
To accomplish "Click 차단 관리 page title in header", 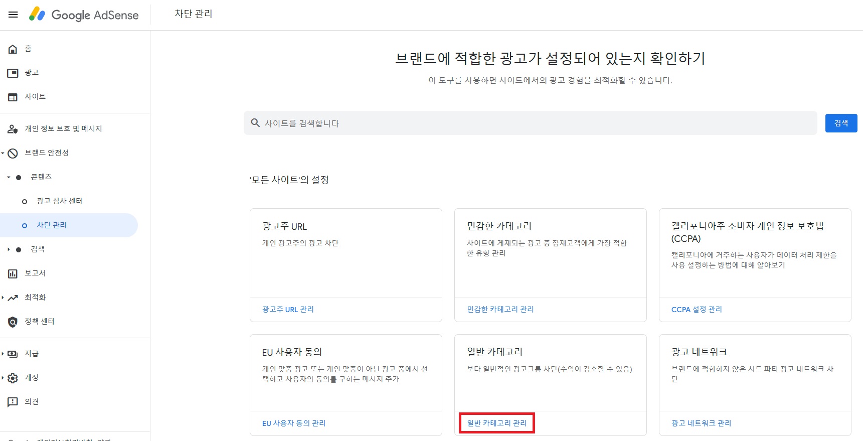I will pos(194,14).
